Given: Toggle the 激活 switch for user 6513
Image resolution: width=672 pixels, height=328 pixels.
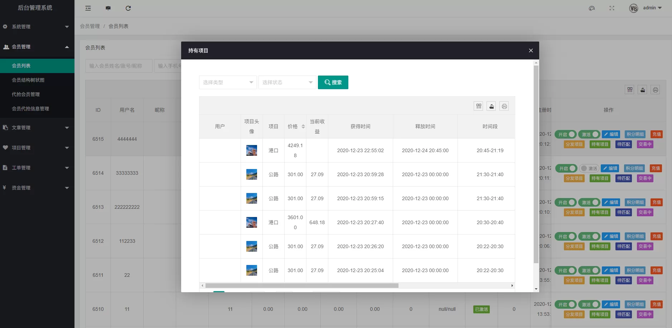Looking at the screenshot, I should coord(589,202).
